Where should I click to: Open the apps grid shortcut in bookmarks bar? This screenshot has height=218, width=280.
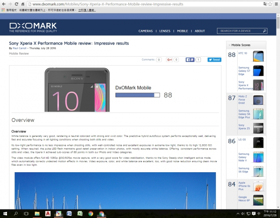[x=3, y=10]
